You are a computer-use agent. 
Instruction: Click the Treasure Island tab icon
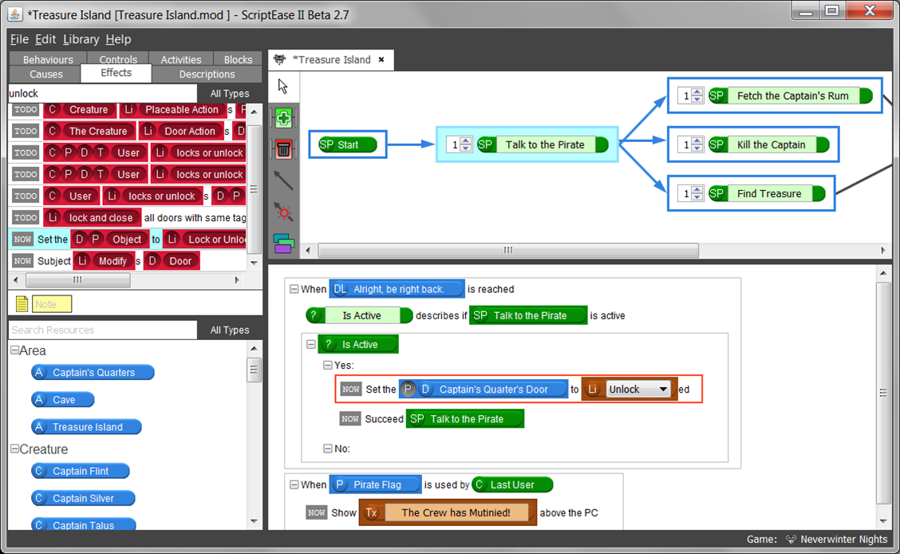coord(279,59)
